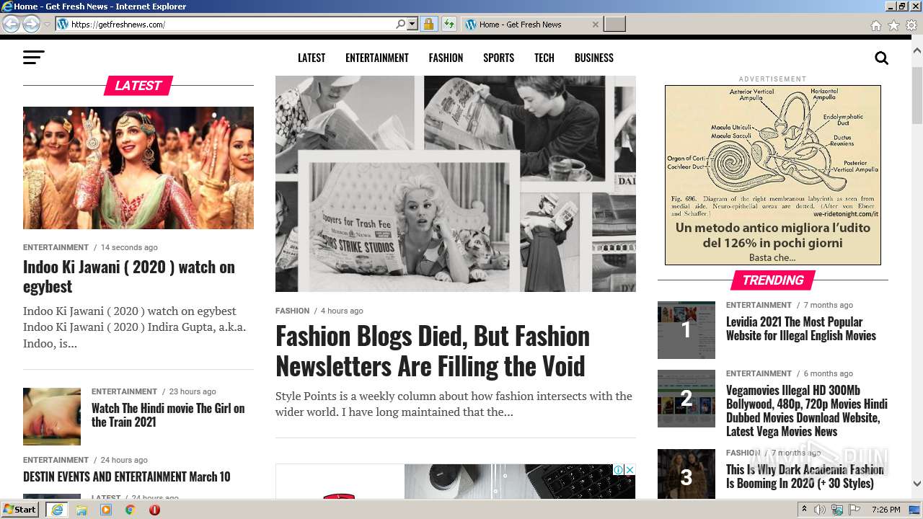Click trending thumbnail number 3
This screenshot has width=923, height=519.
[686, 474]
